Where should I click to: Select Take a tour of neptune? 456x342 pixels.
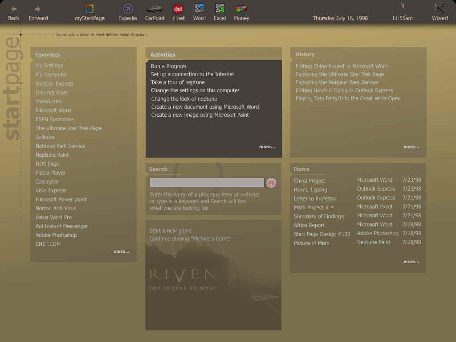[178, 82]
